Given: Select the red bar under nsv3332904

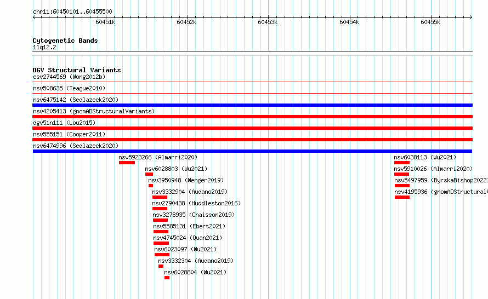Looking at the screenshot, I should 160,197.
